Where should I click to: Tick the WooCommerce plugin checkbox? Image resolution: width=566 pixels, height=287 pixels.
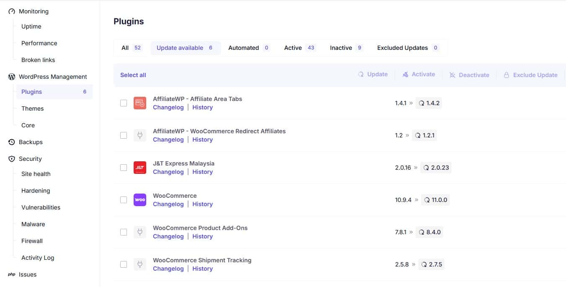[x=124, y=200]
